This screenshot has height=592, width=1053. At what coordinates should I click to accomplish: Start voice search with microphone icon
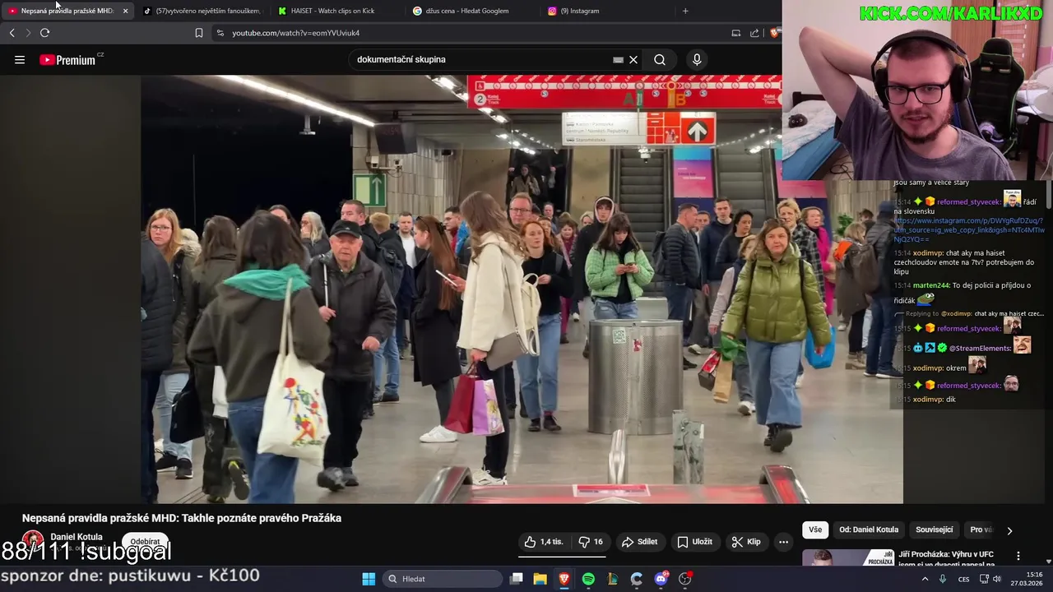click(x=697, y=59)
